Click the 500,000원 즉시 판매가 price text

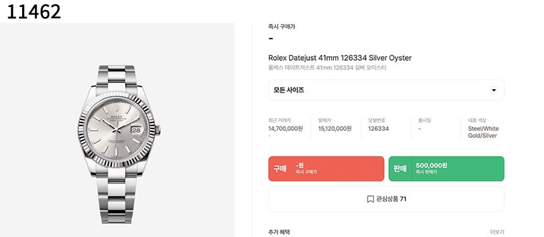click(x=431, y=168)
